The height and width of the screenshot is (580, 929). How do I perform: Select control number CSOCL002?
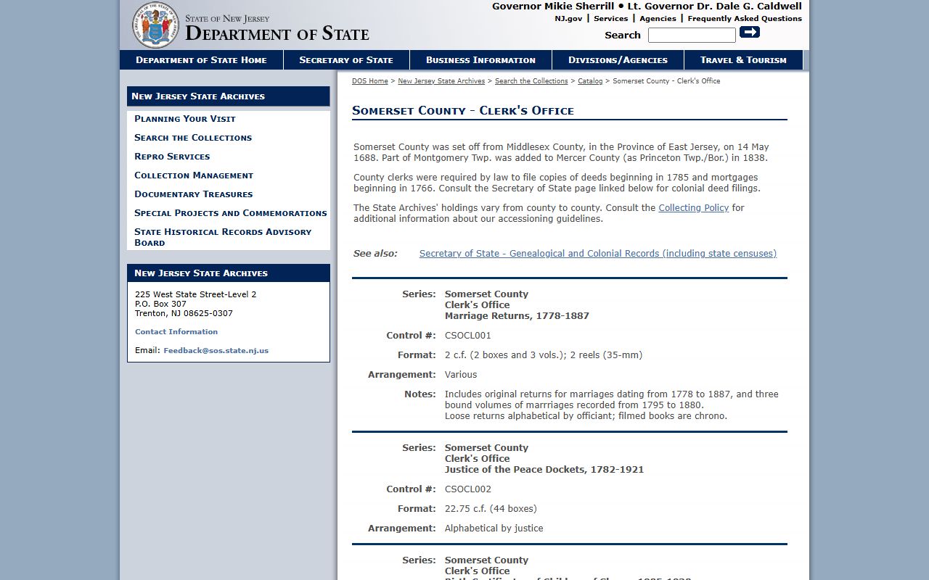468,489
